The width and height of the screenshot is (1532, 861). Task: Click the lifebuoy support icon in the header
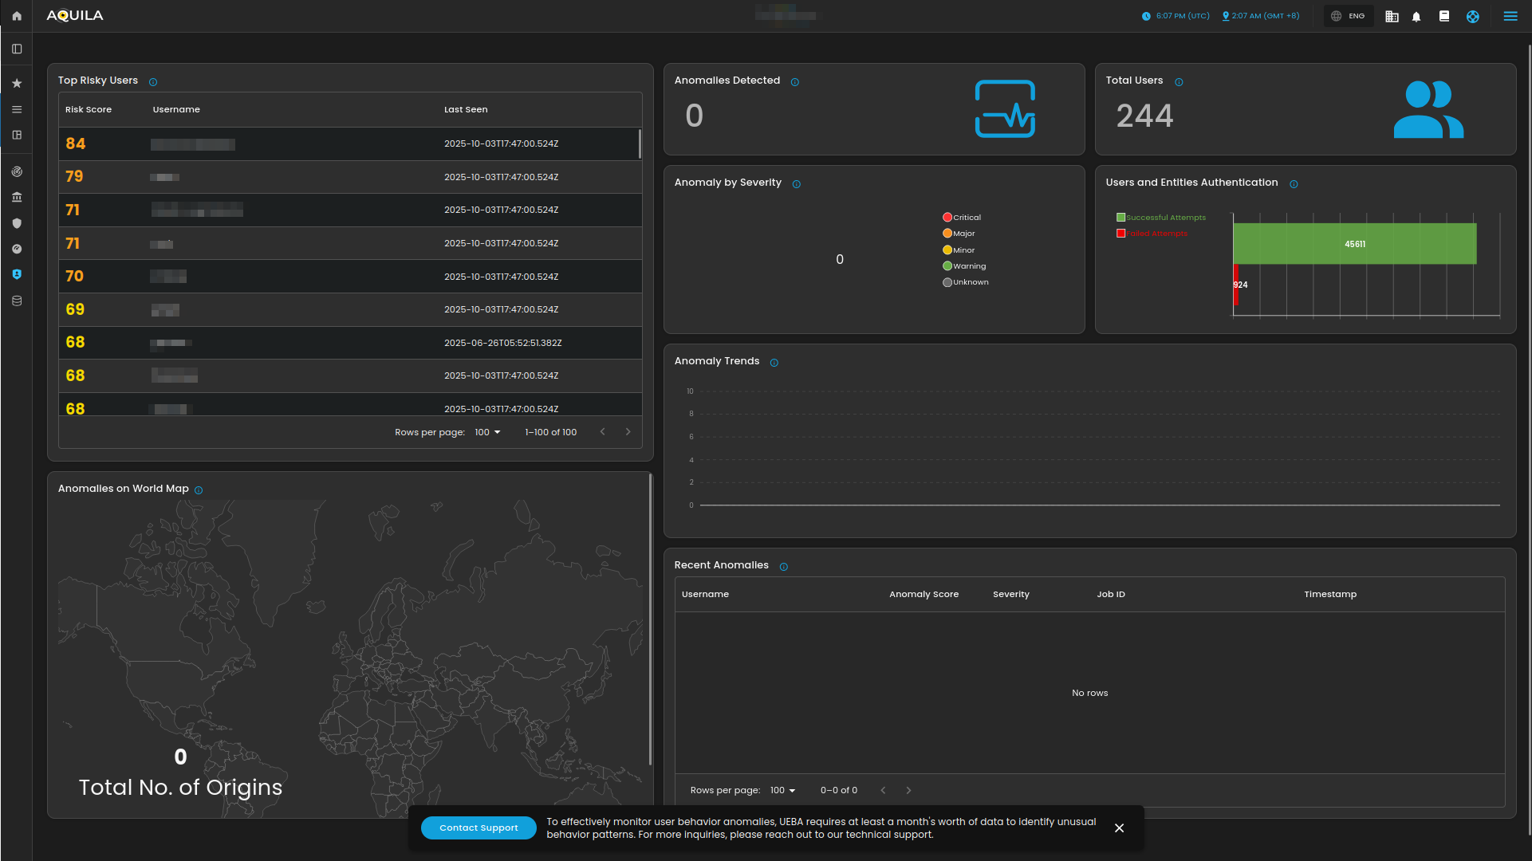pos(1472,16)
